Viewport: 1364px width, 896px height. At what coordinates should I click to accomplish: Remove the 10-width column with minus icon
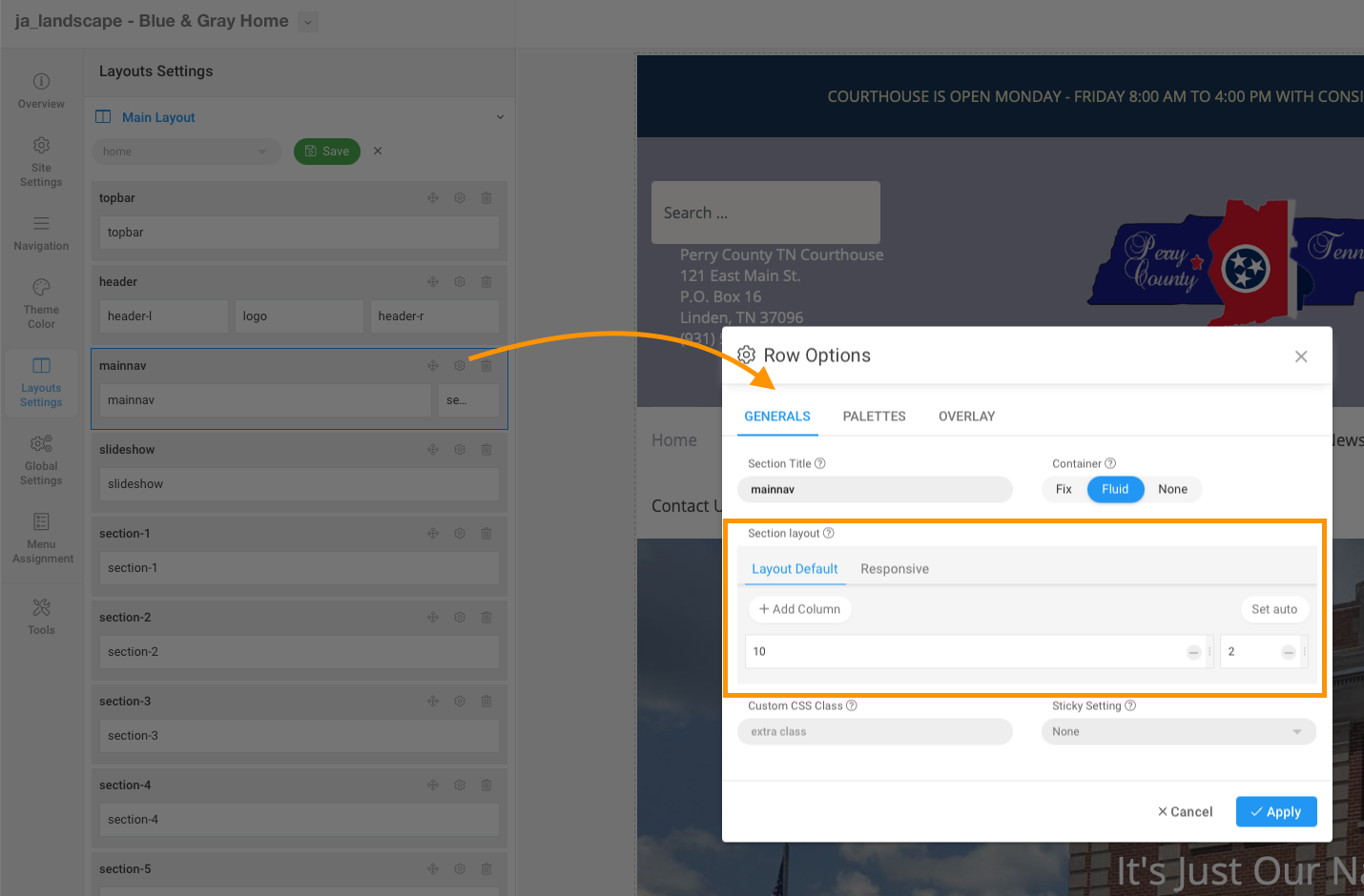1193,652
